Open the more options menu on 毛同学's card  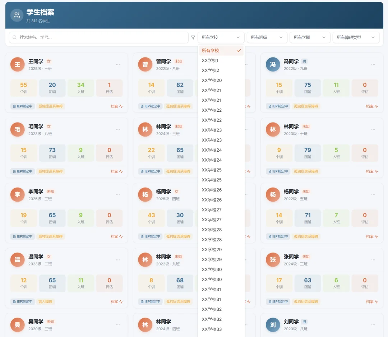[118, 129]
